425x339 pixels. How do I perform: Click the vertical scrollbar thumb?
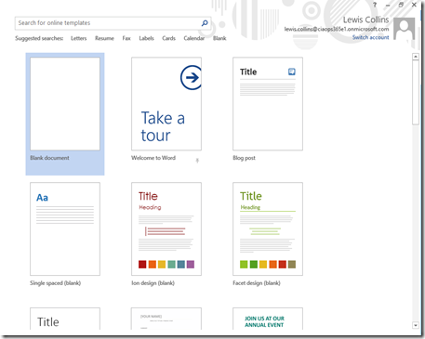coord(416,92)
